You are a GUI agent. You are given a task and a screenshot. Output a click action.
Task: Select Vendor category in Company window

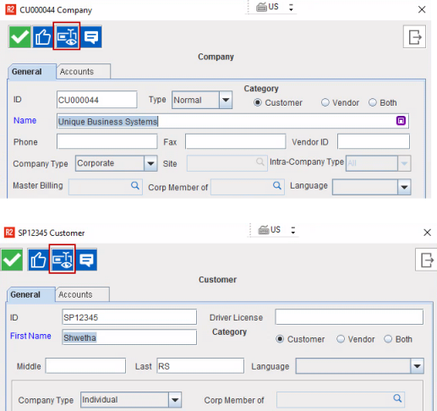pyautogui.click(x=340, y=102)
